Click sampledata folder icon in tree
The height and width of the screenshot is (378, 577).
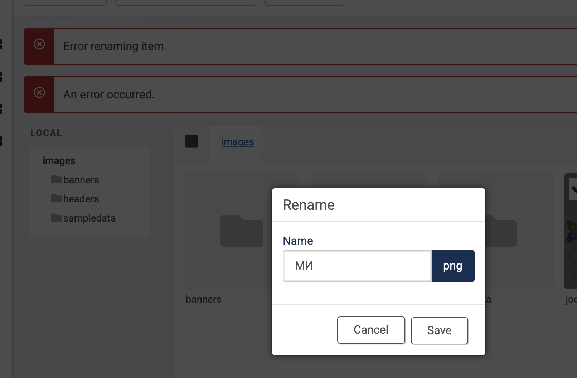click(57, 217)
